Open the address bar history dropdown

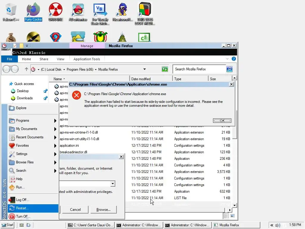144,69
